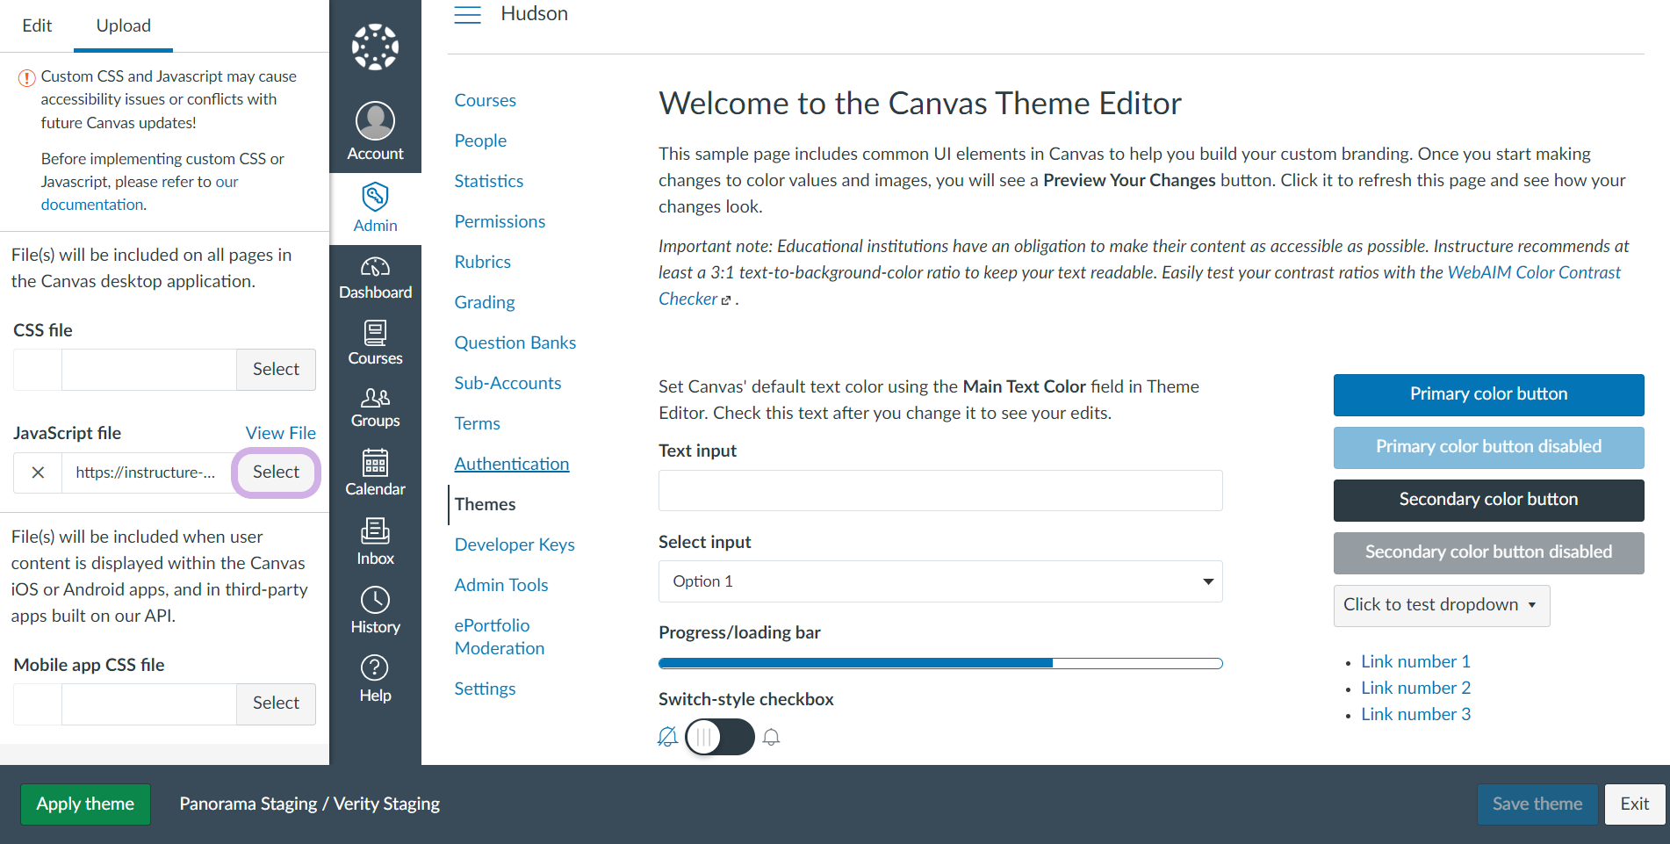Open Admin Tools in admin menu

point(500,585)
